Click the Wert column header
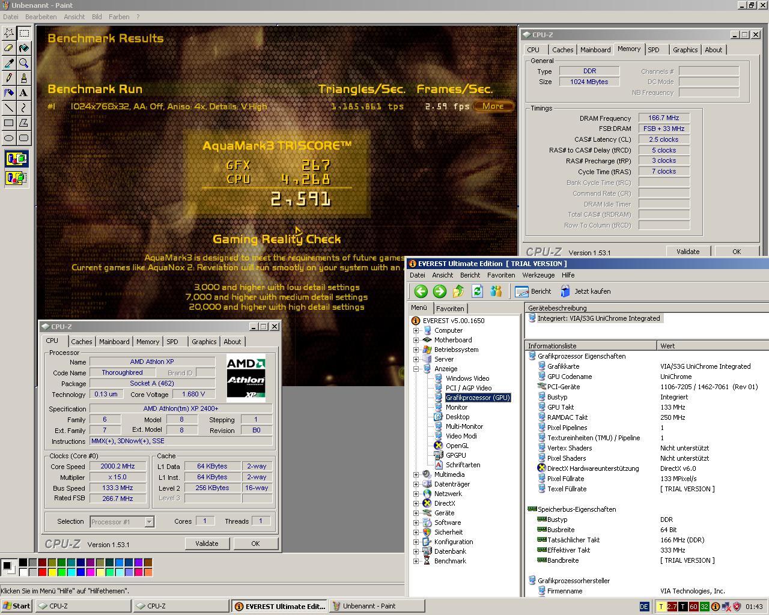Screen dimensions: 769x615 tap(713, 346)
